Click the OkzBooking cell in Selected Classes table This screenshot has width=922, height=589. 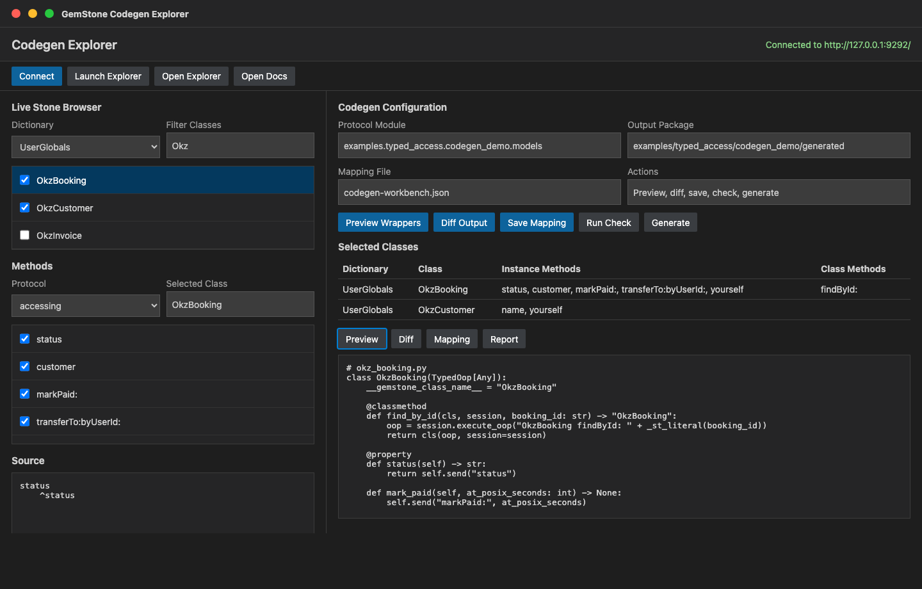443,289
